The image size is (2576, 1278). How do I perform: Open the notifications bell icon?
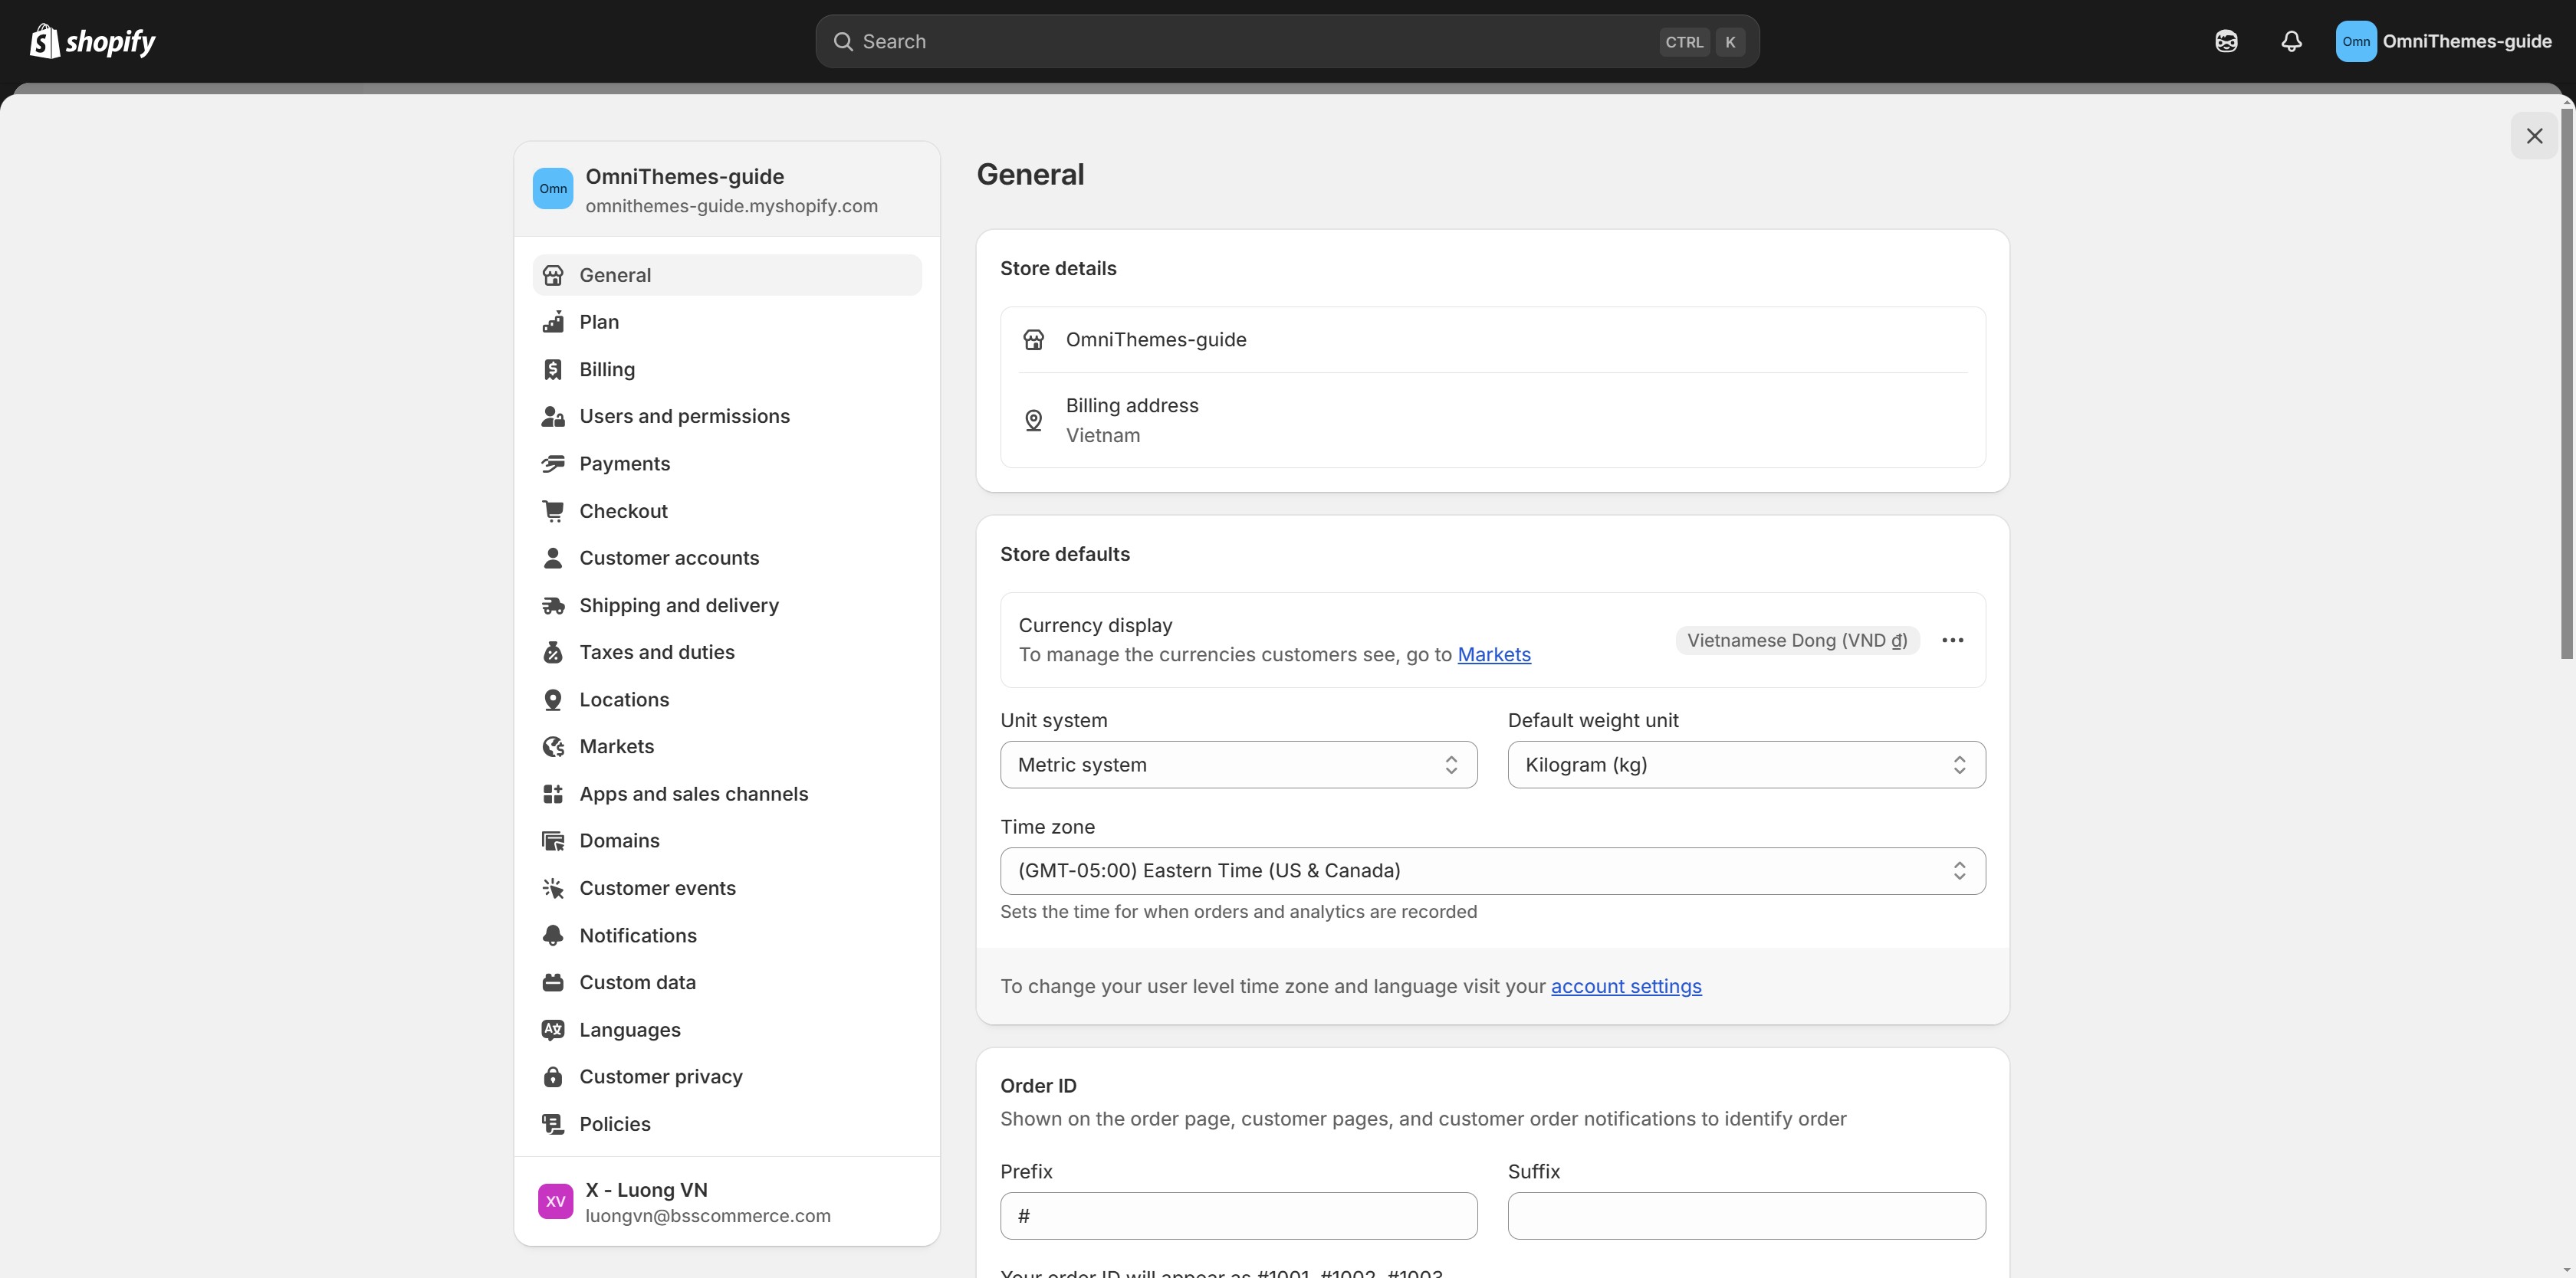coord(2291,41)
